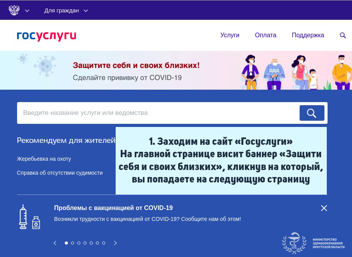Advance to next slide with right arrow
This screenshot has width=352, height=257.
[115, 243]
